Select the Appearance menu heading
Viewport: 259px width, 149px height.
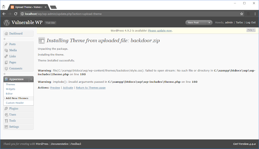16,79
